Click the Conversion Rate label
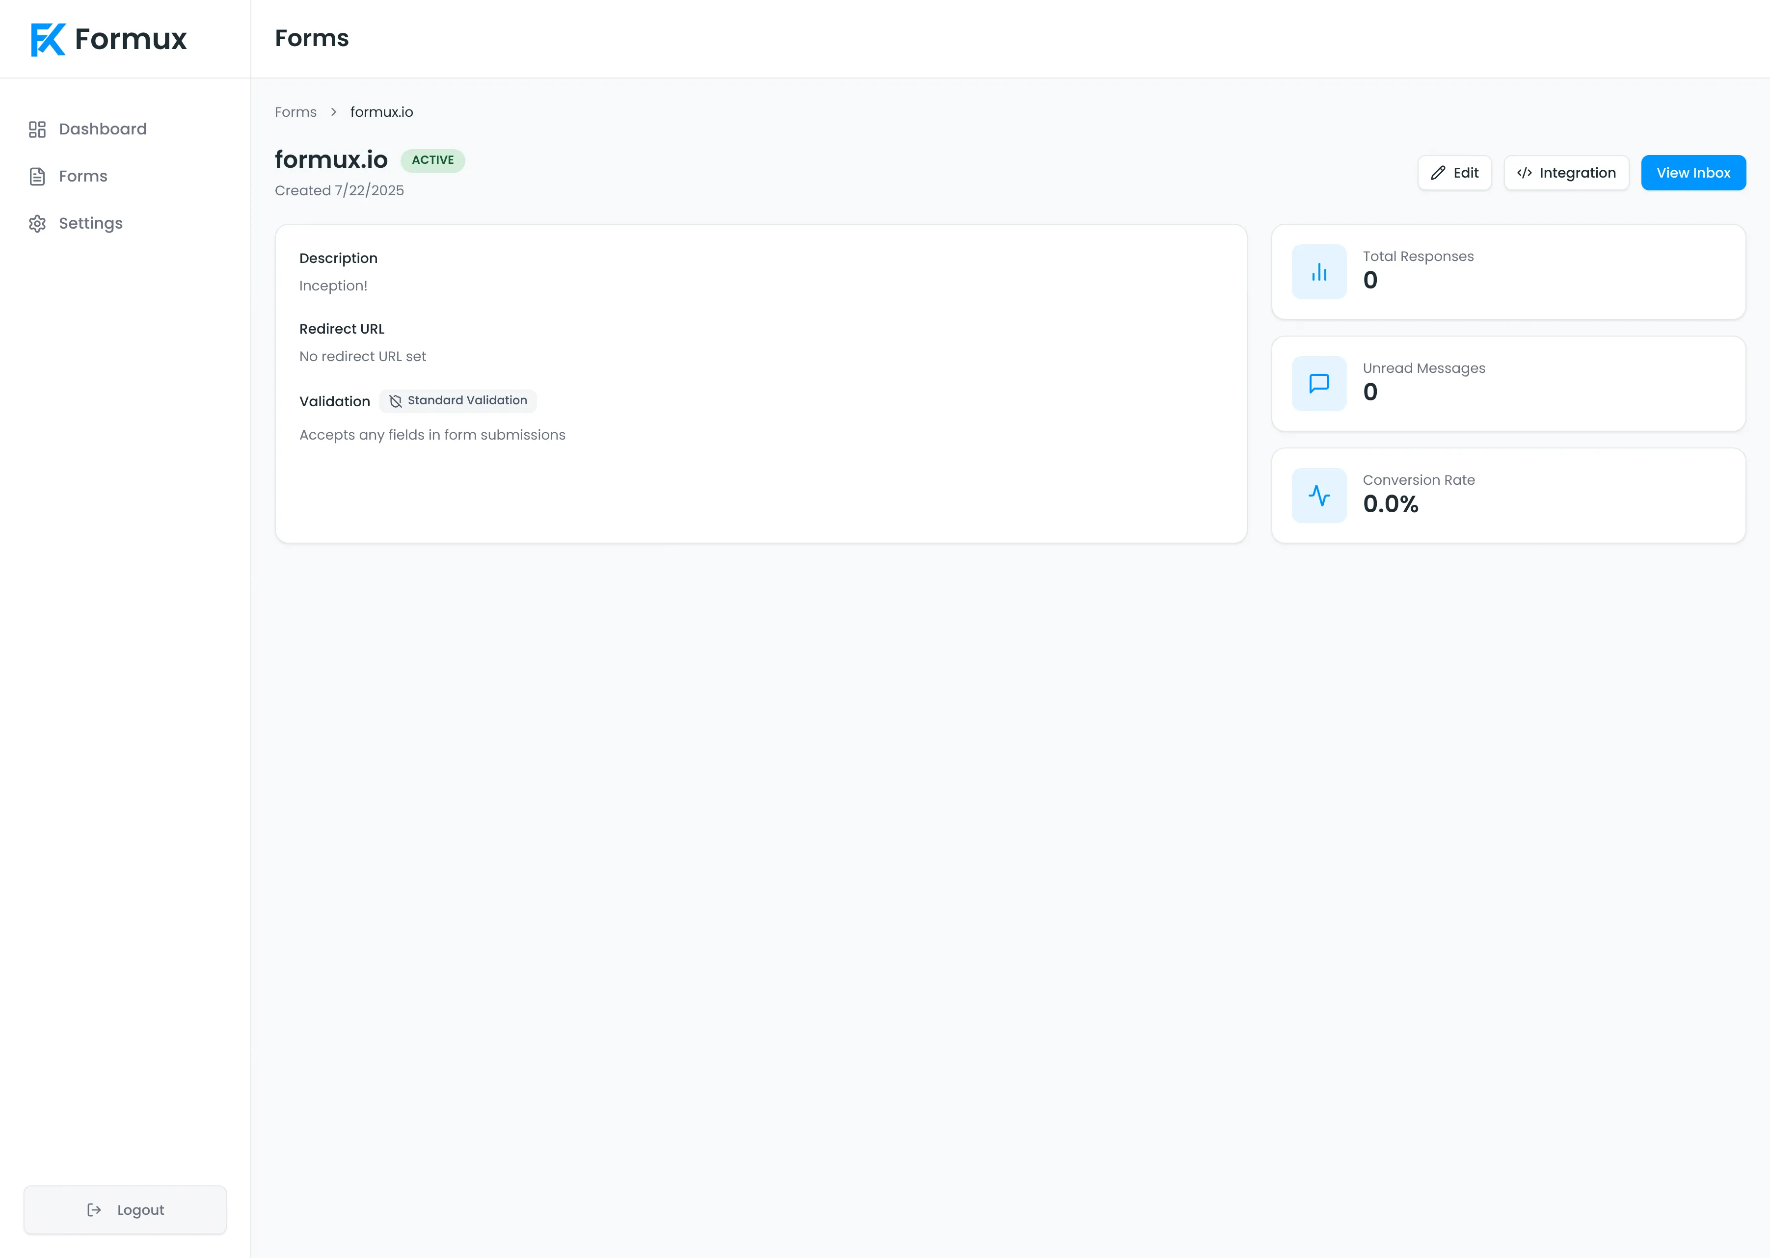 click(x=1419, y=480)
